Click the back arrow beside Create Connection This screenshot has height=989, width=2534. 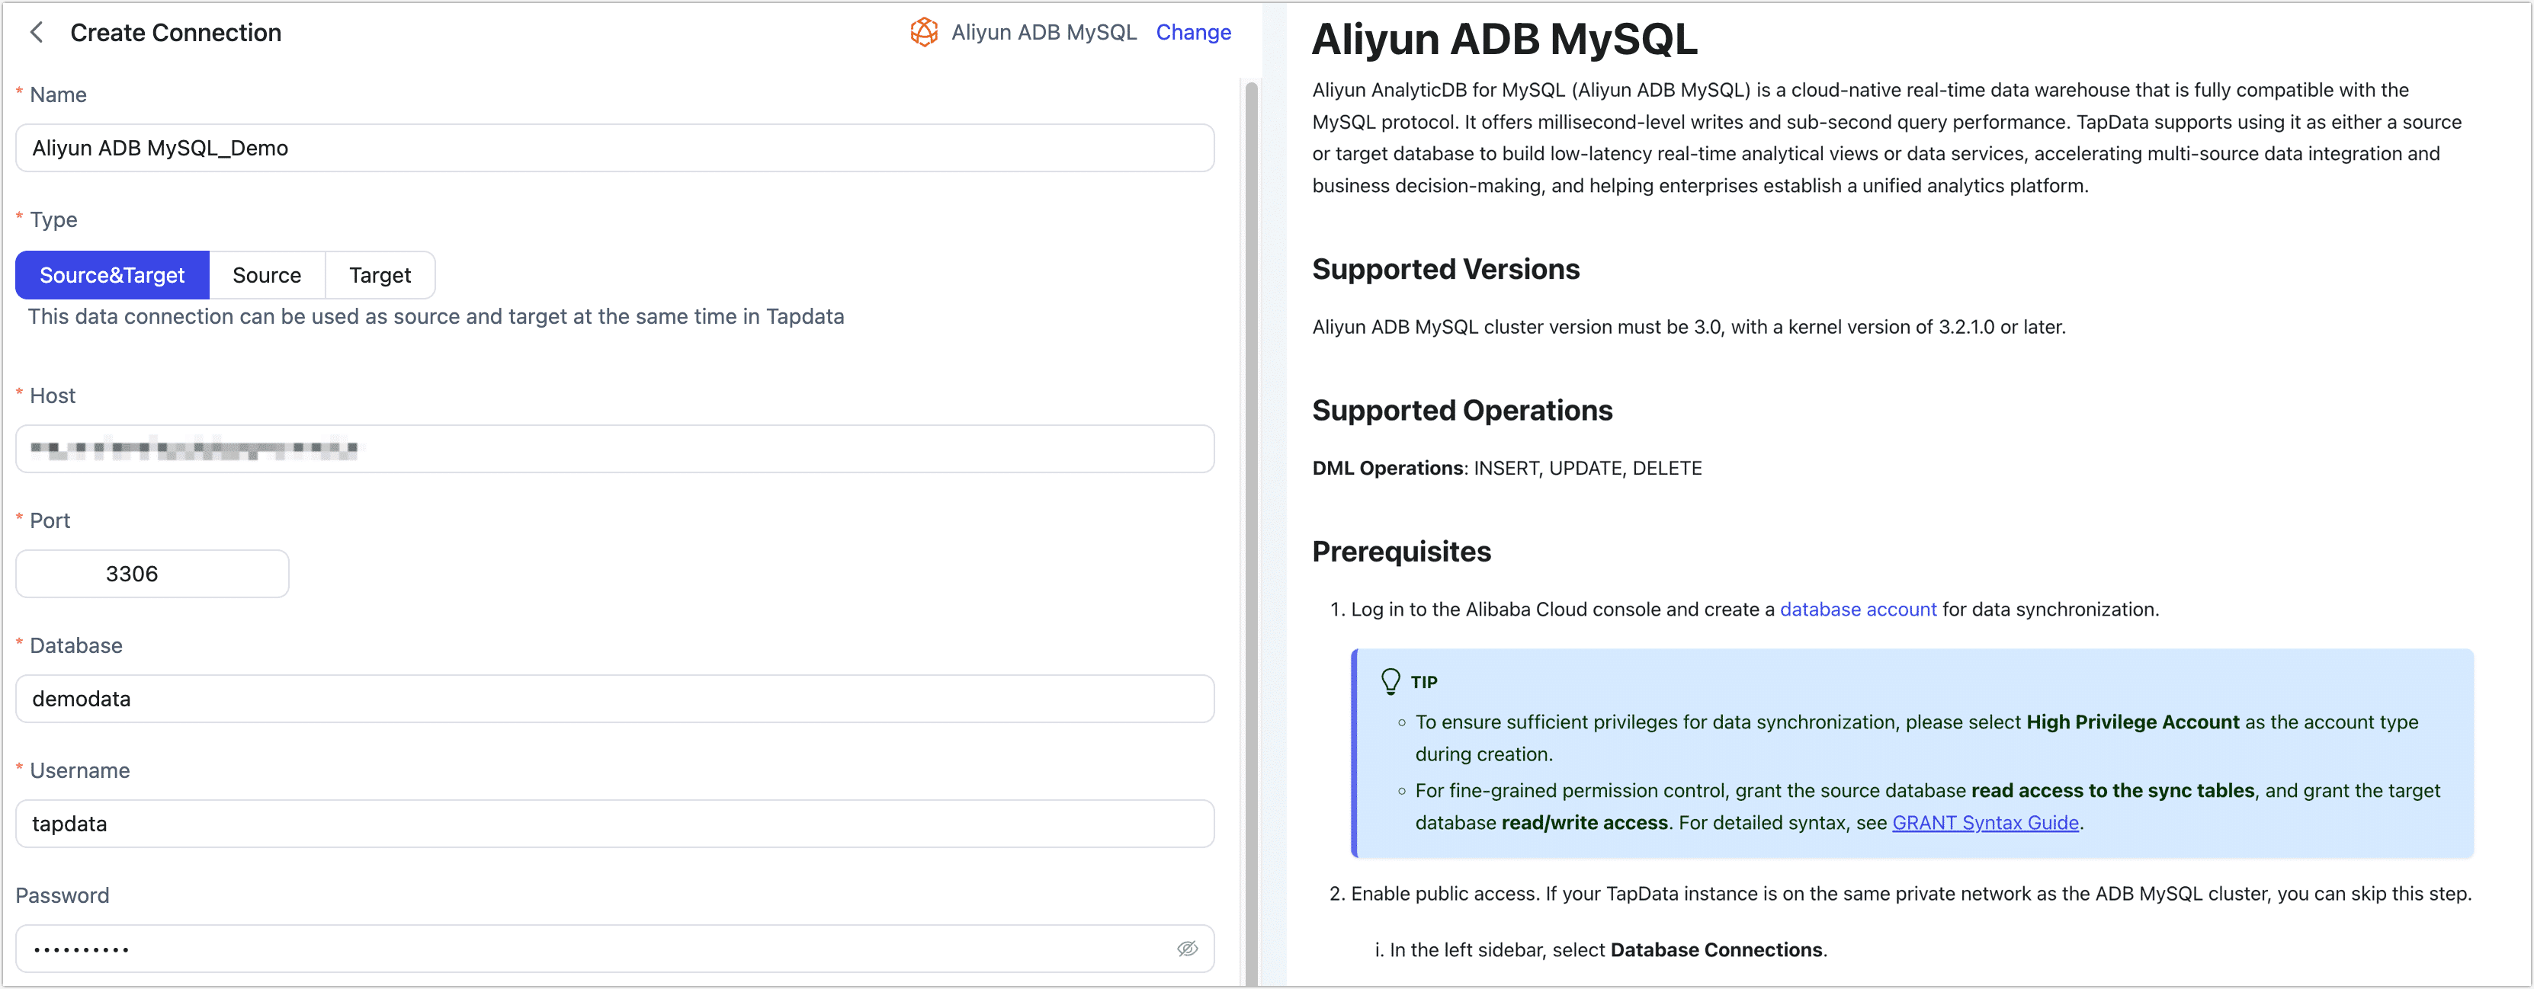[x=37, y=33]
